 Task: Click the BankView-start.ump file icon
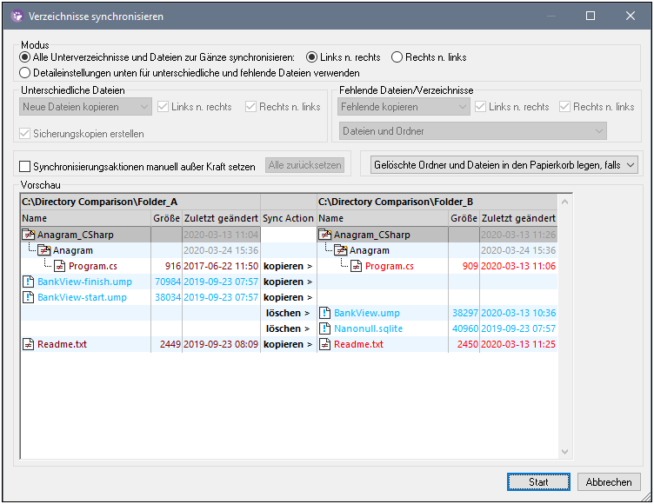point(29,298)
